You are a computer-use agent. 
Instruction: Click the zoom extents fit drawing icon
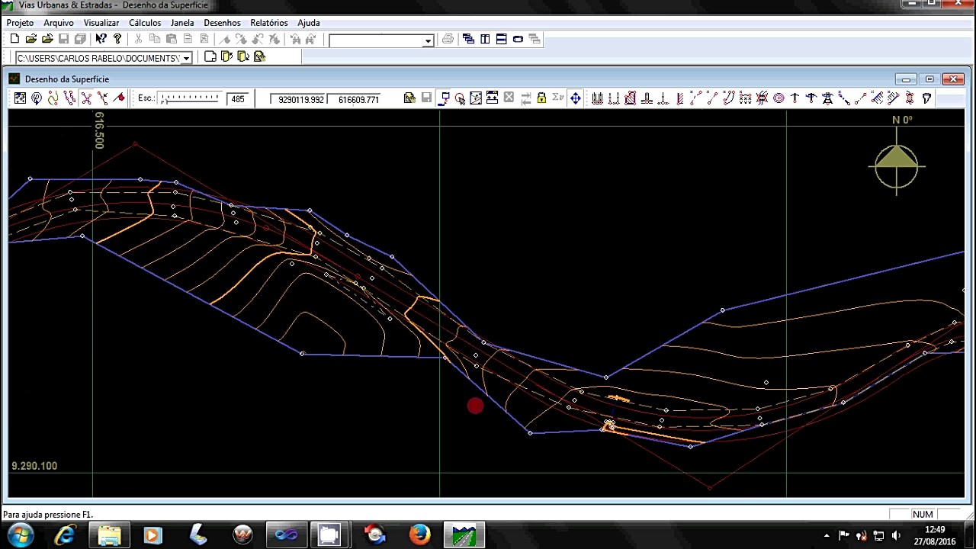(476, 98)
